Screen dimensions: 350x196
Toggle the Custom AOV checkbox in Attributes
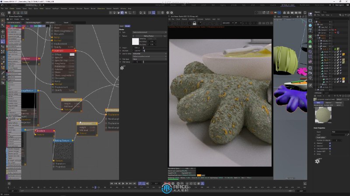point(330,152)
